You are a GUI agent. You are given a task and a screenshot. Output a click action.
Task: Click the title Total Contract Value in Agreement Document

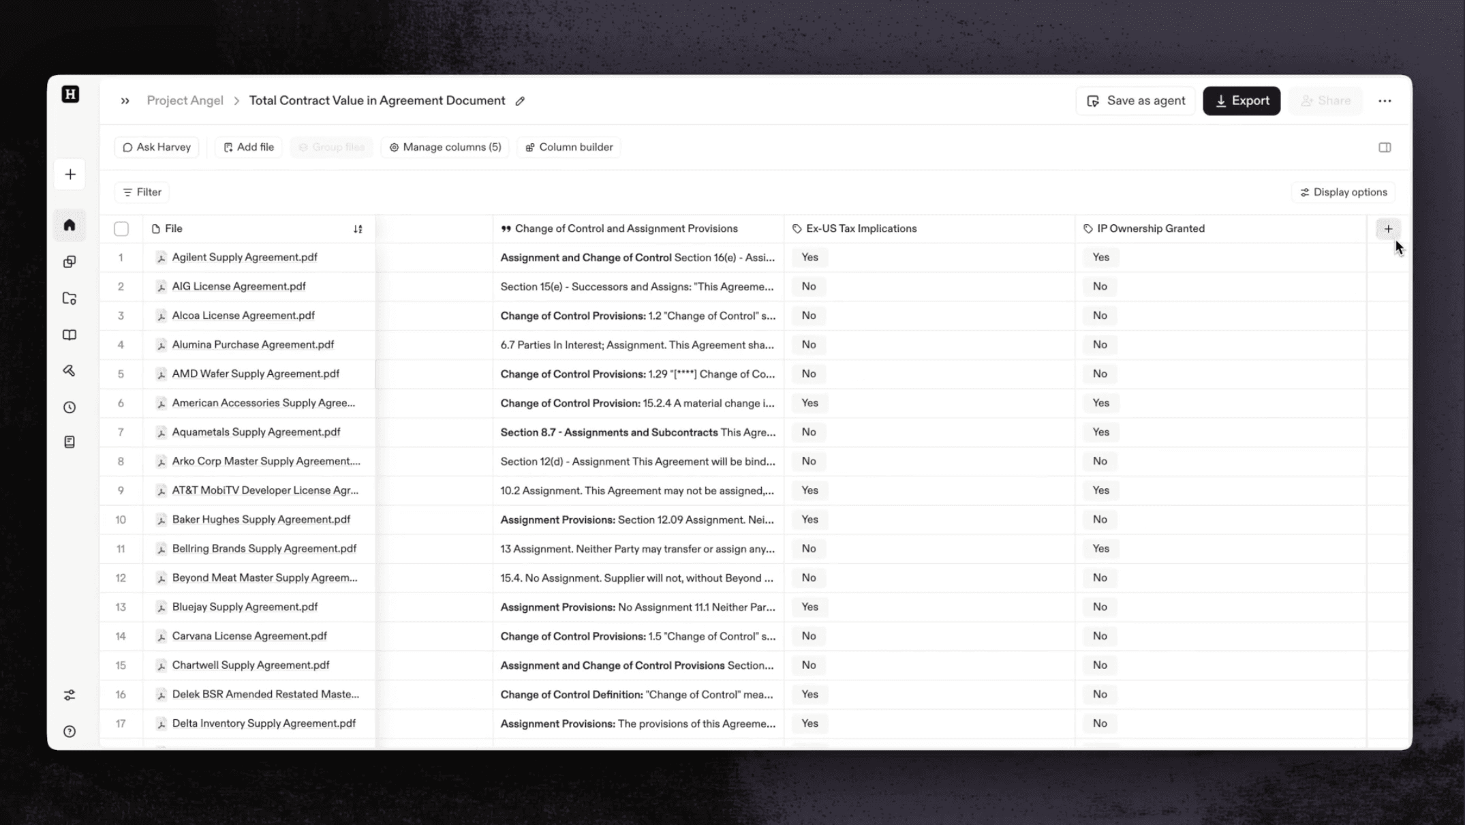tap(377, 101)
